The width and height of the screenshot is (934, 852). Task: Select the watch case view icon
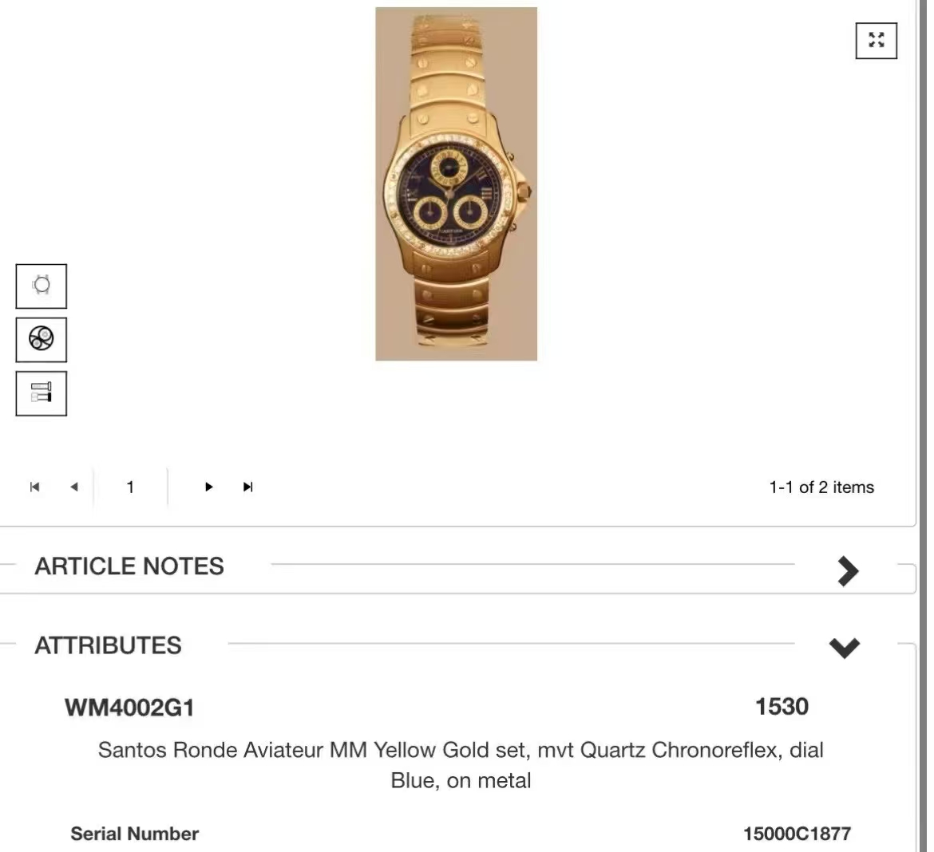click(41, 286)
